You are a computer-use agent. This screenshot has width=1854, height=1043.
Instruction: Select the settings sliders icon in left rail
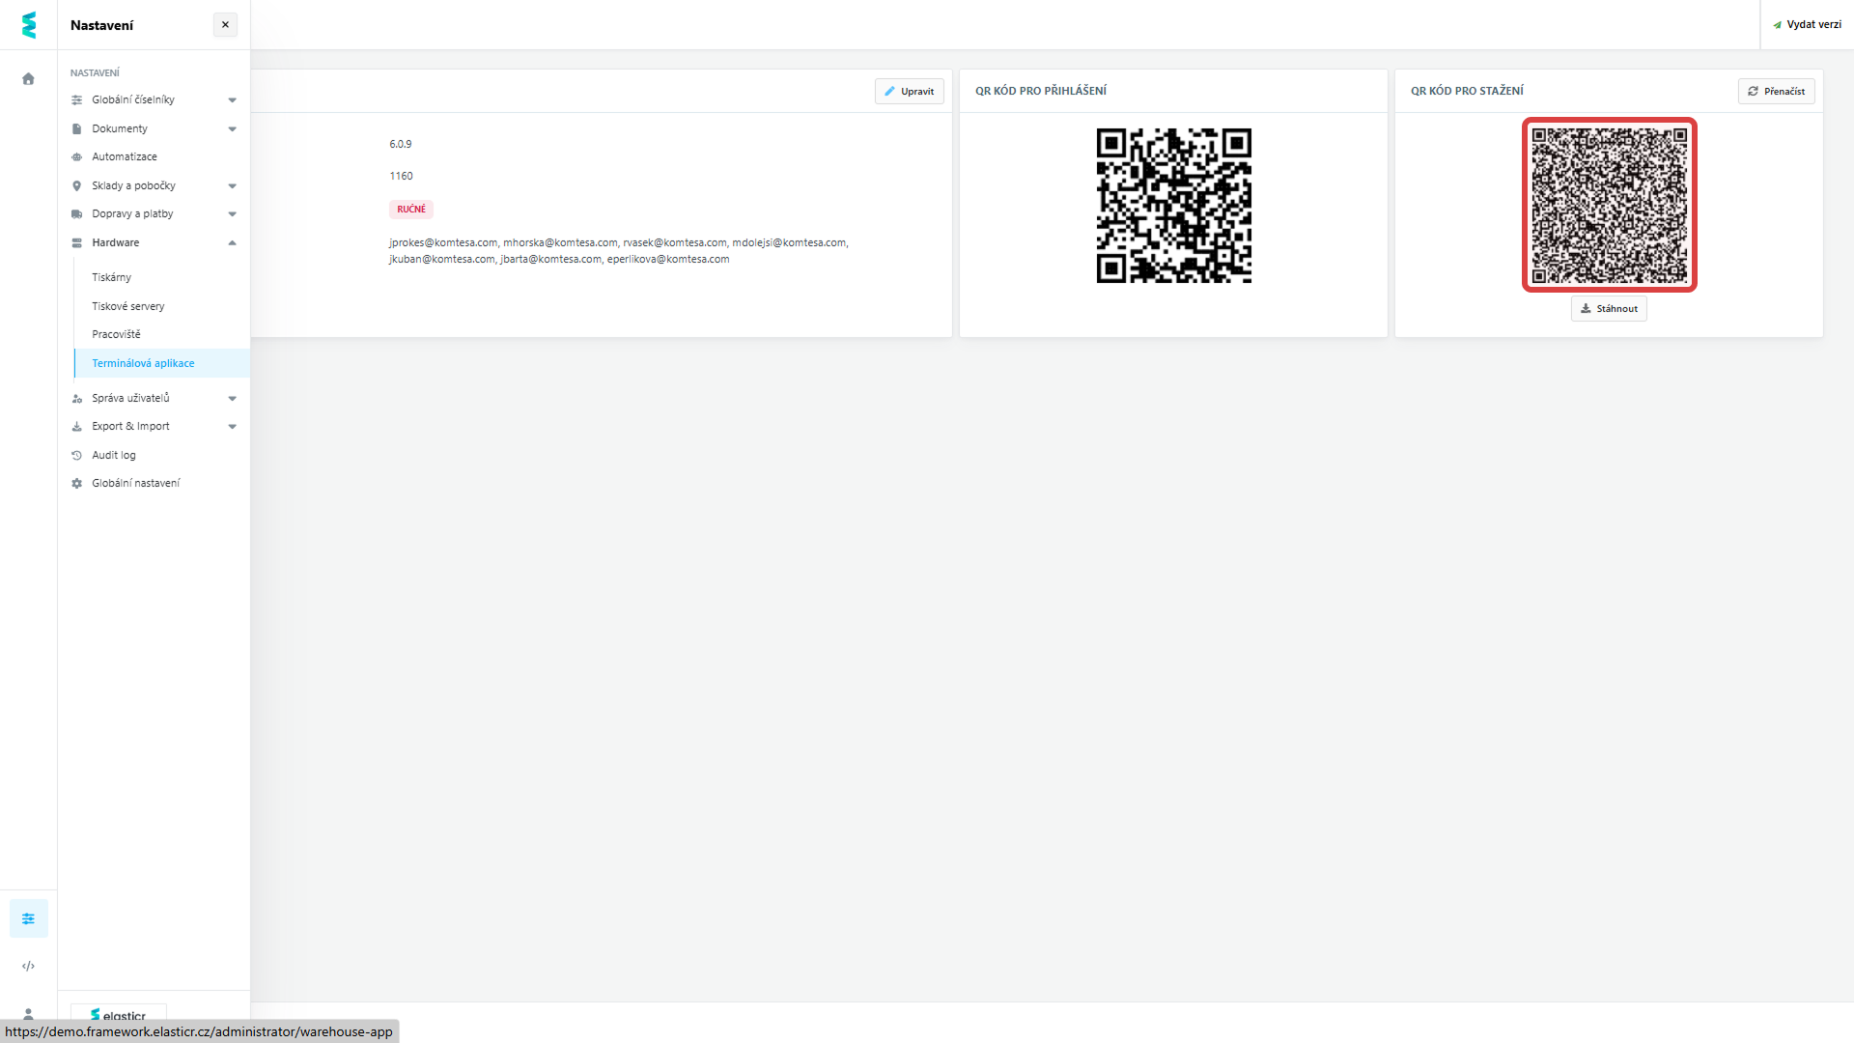pos(28,917)
